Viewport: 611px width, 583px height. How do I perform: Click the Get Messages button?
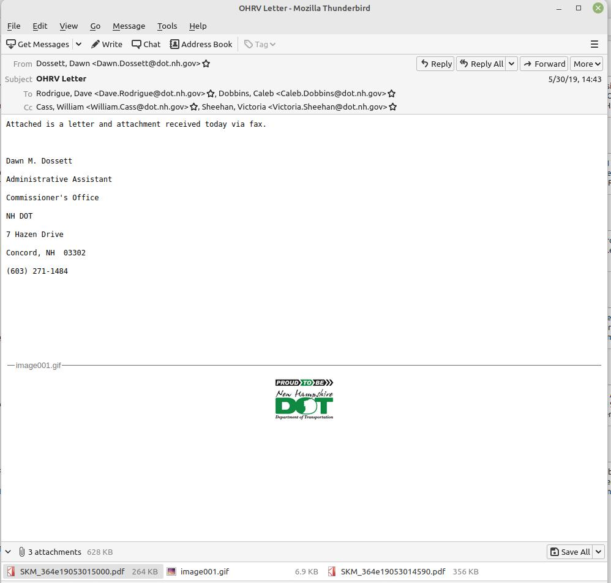tap(38, 44)
